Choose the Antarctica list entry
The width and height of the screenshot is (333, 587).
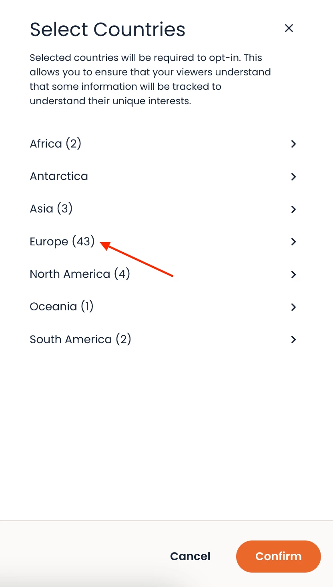pyautogui.click(x=59, y=176)
